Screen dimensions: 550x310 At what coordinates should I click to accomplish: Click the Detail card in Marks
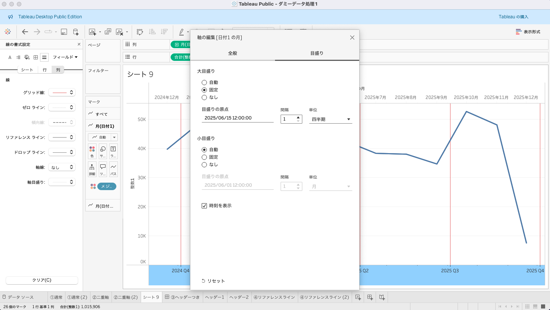[x=92, y=169]
